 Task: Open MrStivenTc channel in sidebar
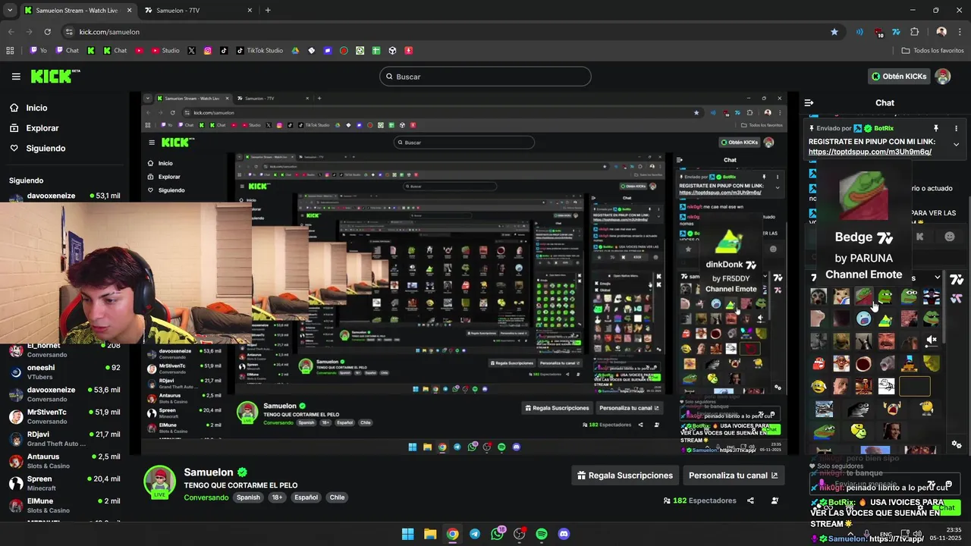point(64,416)
